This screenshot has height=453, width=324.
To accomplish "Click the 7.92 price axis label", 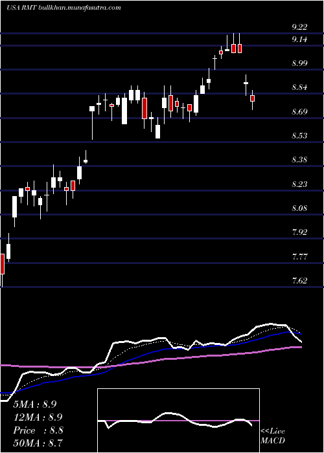I will pos(299,232).
